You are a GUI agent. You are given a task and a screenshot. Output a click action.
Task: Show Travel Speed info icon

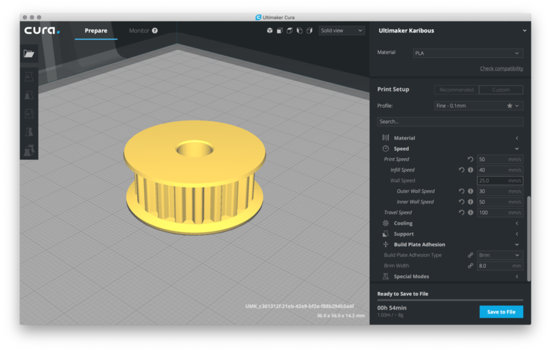pos(471,212)
